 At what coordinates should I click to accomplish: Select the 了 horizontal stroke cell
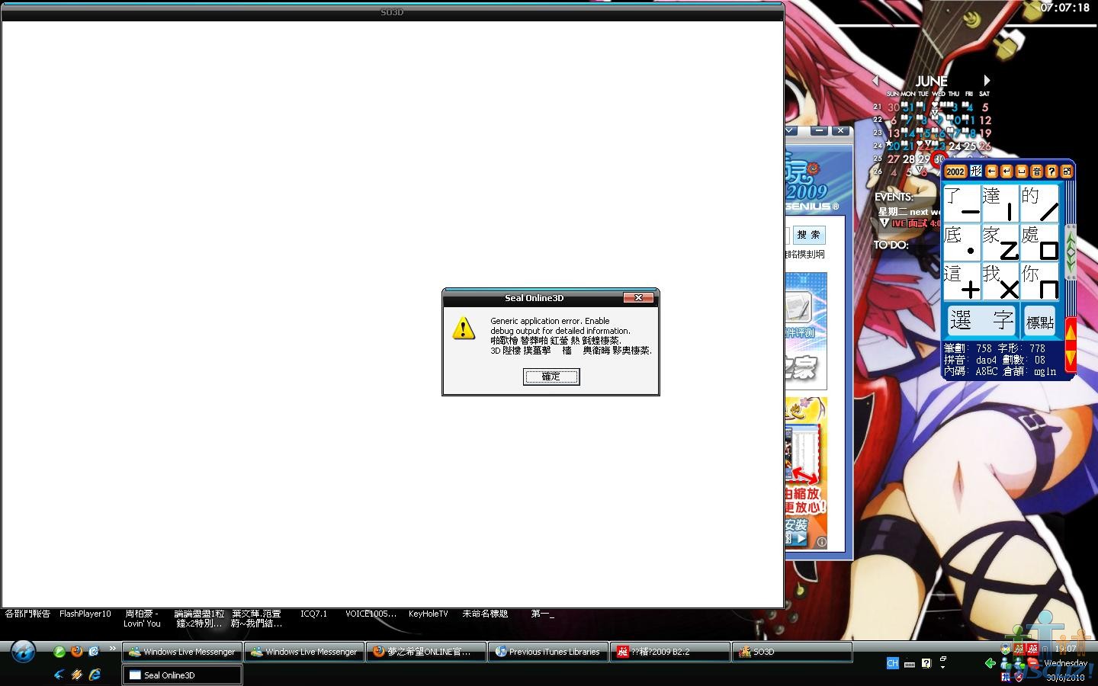click(962, 203)
